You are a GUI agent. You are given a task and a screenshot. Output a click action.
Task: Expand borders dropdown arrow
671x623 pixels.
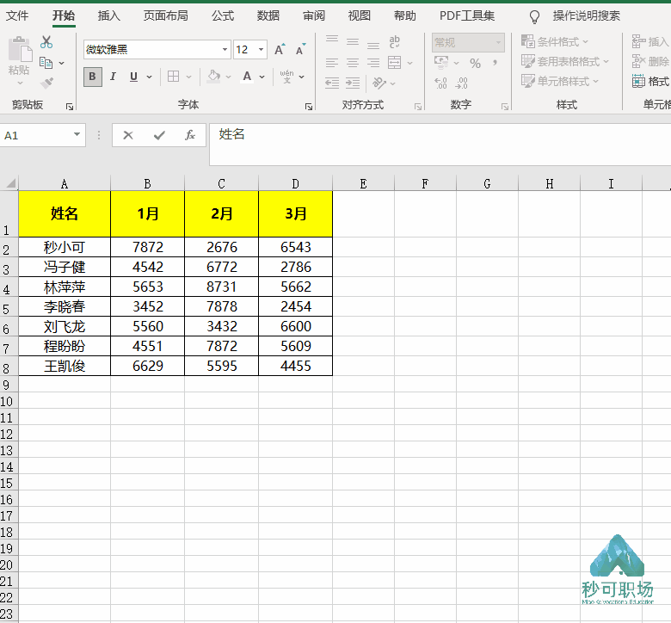[x=188, y=77]
